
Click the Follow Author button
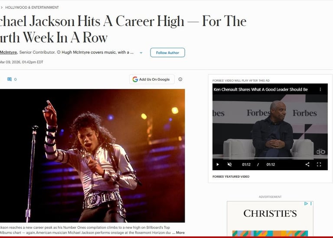(167, 53)
